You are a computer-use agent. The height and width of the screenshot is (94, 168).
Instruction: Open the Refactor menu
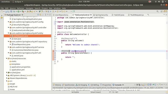pos(21,8)
